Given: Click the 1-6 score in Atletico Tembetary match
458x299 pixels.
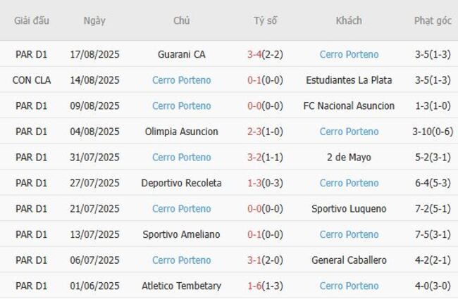Looking at the screenshot, I should tap(255, 286).
